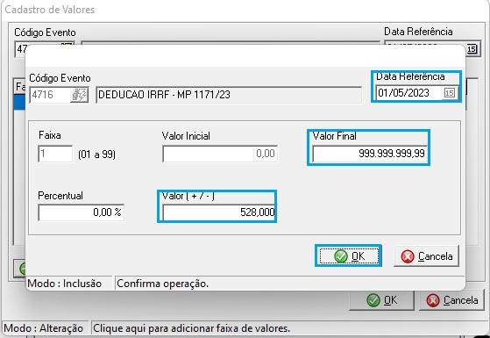Open the calendar picker beside 01/05/2023
This screenshot has width=490, height=338.
coord(449,93)
